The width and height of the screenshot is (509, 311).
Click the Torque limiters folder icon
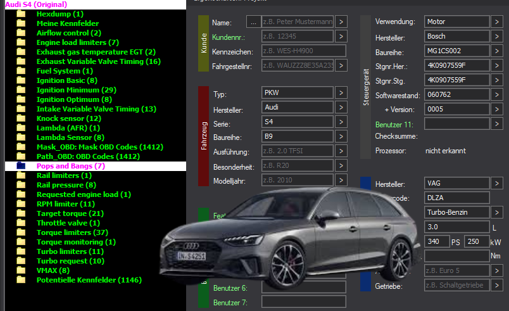21,232
